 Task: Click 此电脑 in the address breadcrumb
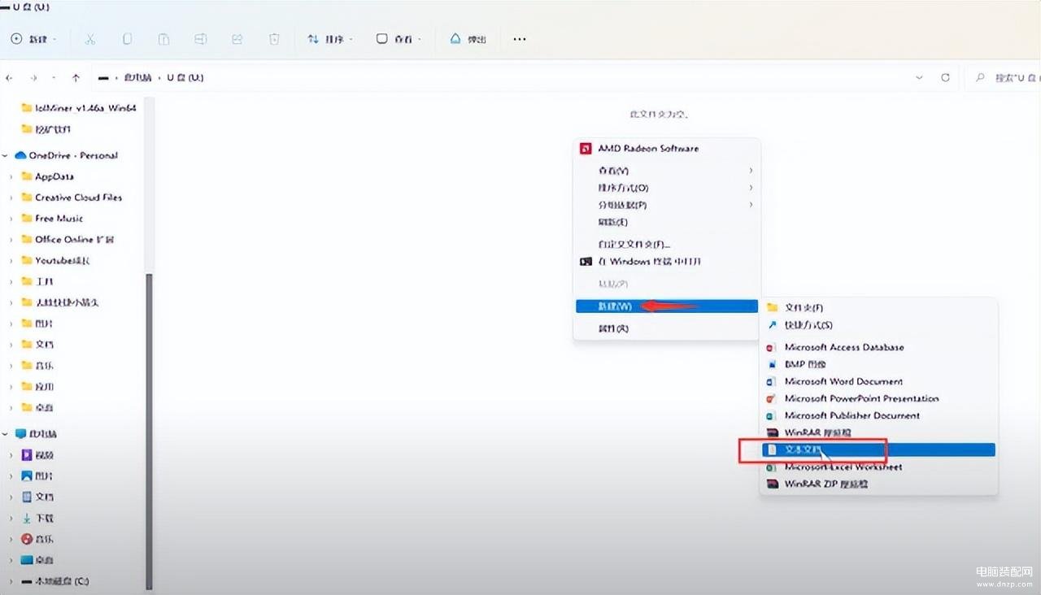[x=137, y=78]
